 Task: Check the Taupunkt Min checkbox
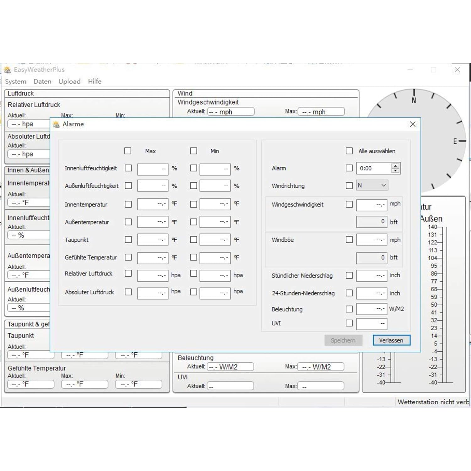pos(194,240)
